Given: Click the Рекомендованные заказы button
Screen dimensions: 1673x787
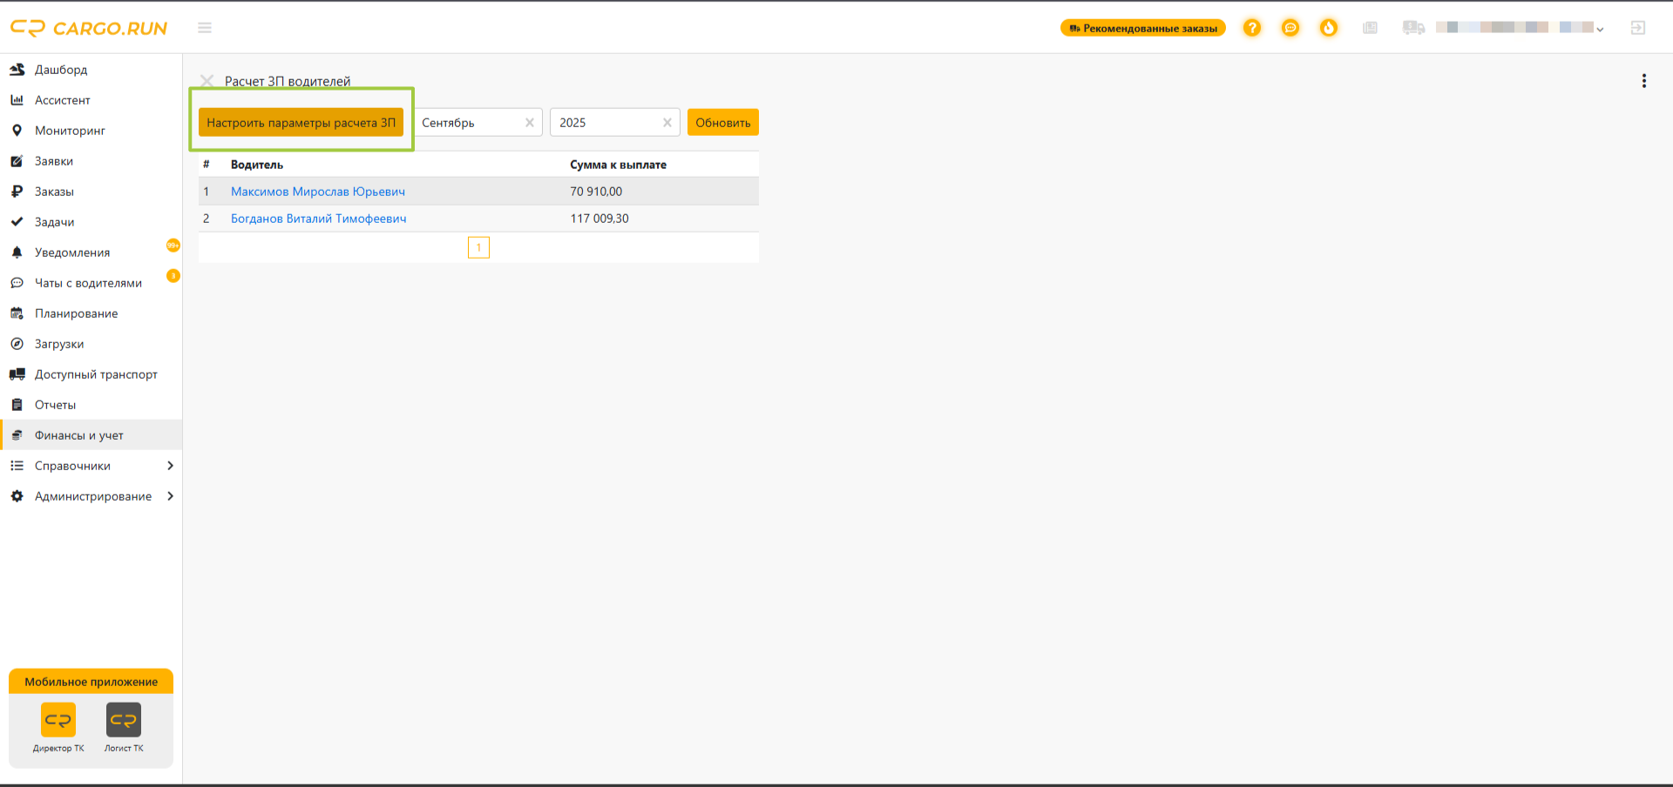Looking at the screenshot, I should coord(1143,28).
